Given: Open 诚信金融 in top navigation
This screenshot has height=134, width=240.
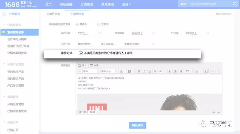Looking at the screenshot, I should click(66, 4).
